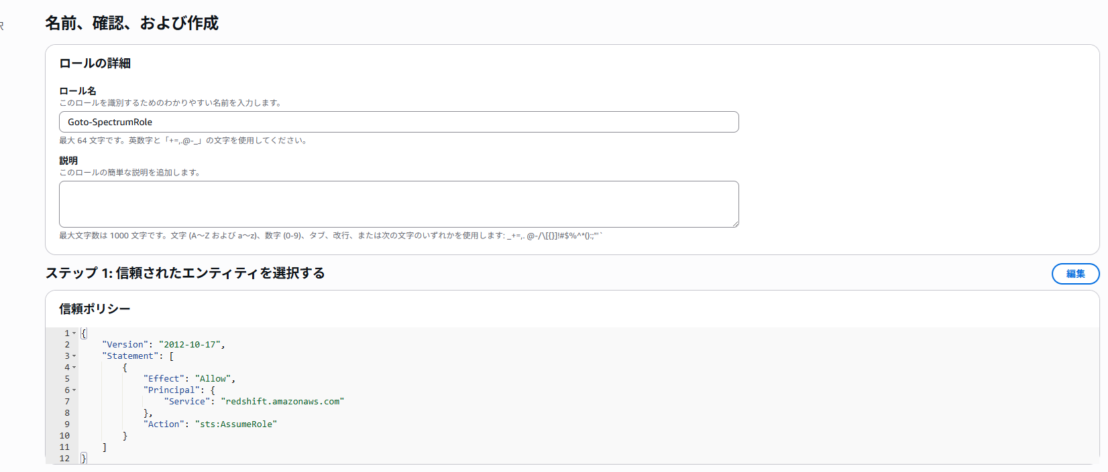Click line number 12 in the code gutter
Viewport: 1108px width, 472px height.
(x=64, y=459)
